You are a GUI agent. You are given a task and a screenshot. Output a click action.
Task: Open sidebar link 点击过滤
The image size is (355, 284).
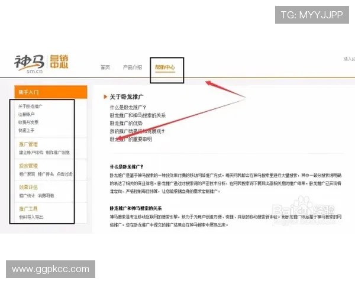pyautogui.click(x=64, y=174)
